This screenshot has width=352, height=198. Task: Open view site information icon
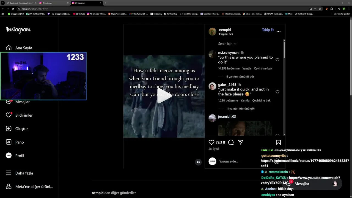pyautogui.click(x=19, y=9)
